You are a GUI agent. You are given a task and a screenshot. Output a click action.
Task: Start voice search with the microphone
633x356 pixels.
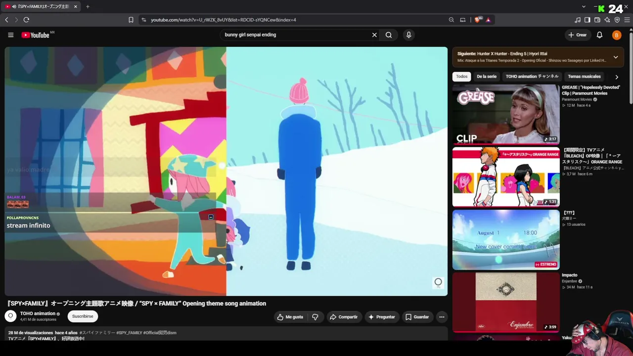(408, 35)
